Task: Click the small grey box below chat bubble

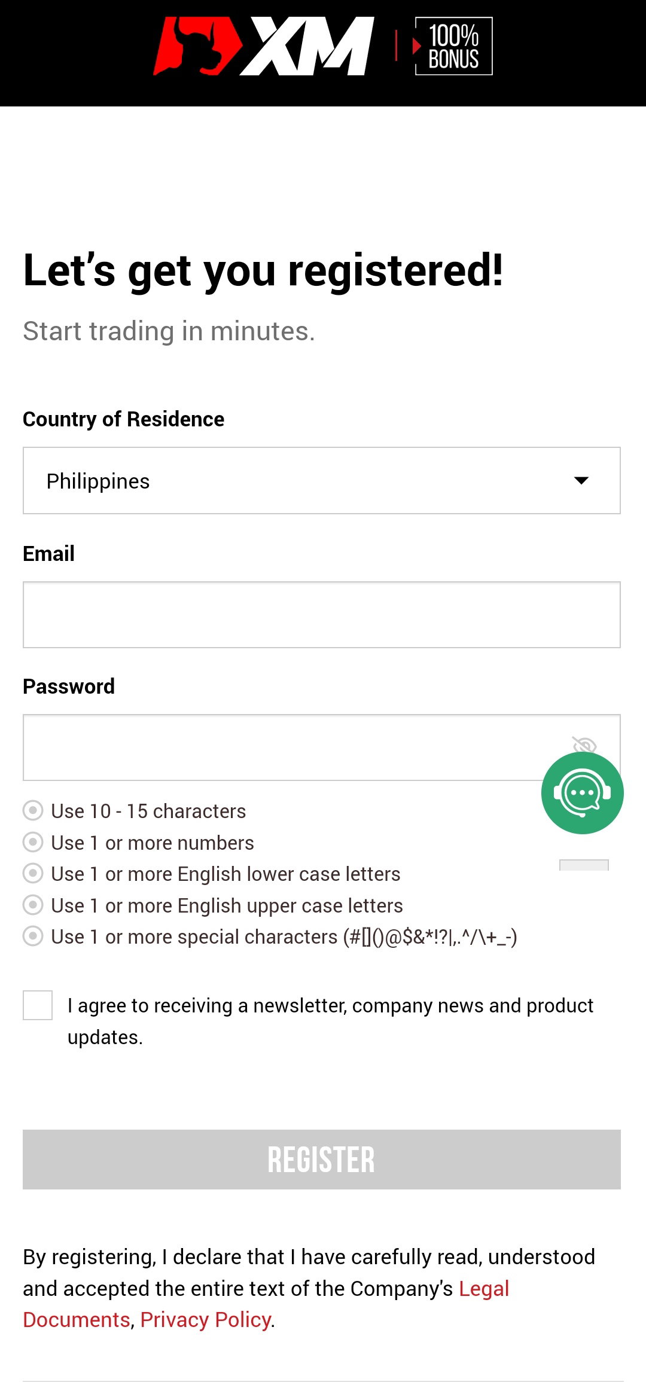Action: 584,865
